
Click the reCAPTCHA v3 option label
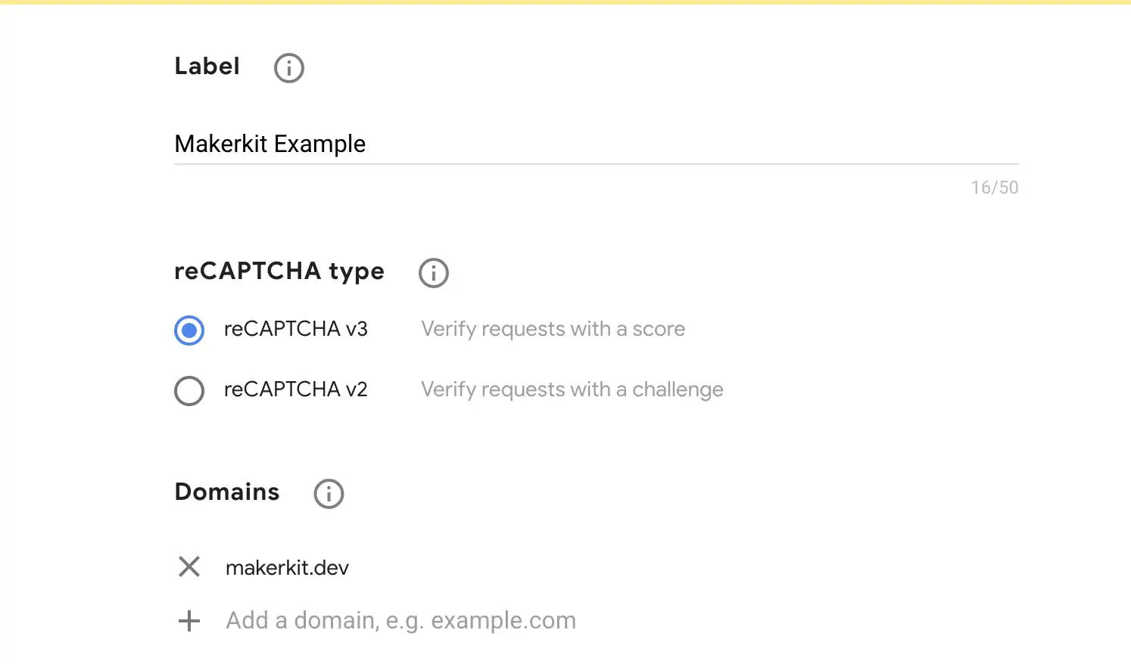(295, 329)
